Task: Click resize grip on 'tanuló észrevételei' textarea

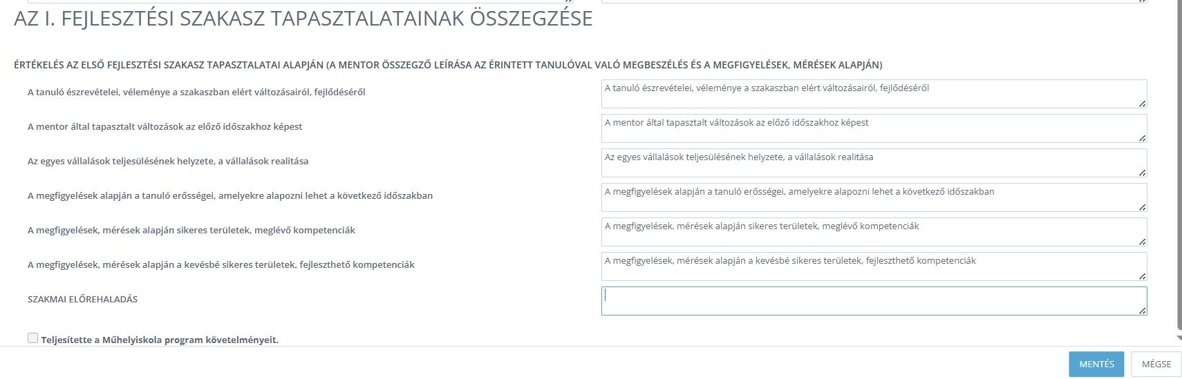Action: (x=1142, y=104)
